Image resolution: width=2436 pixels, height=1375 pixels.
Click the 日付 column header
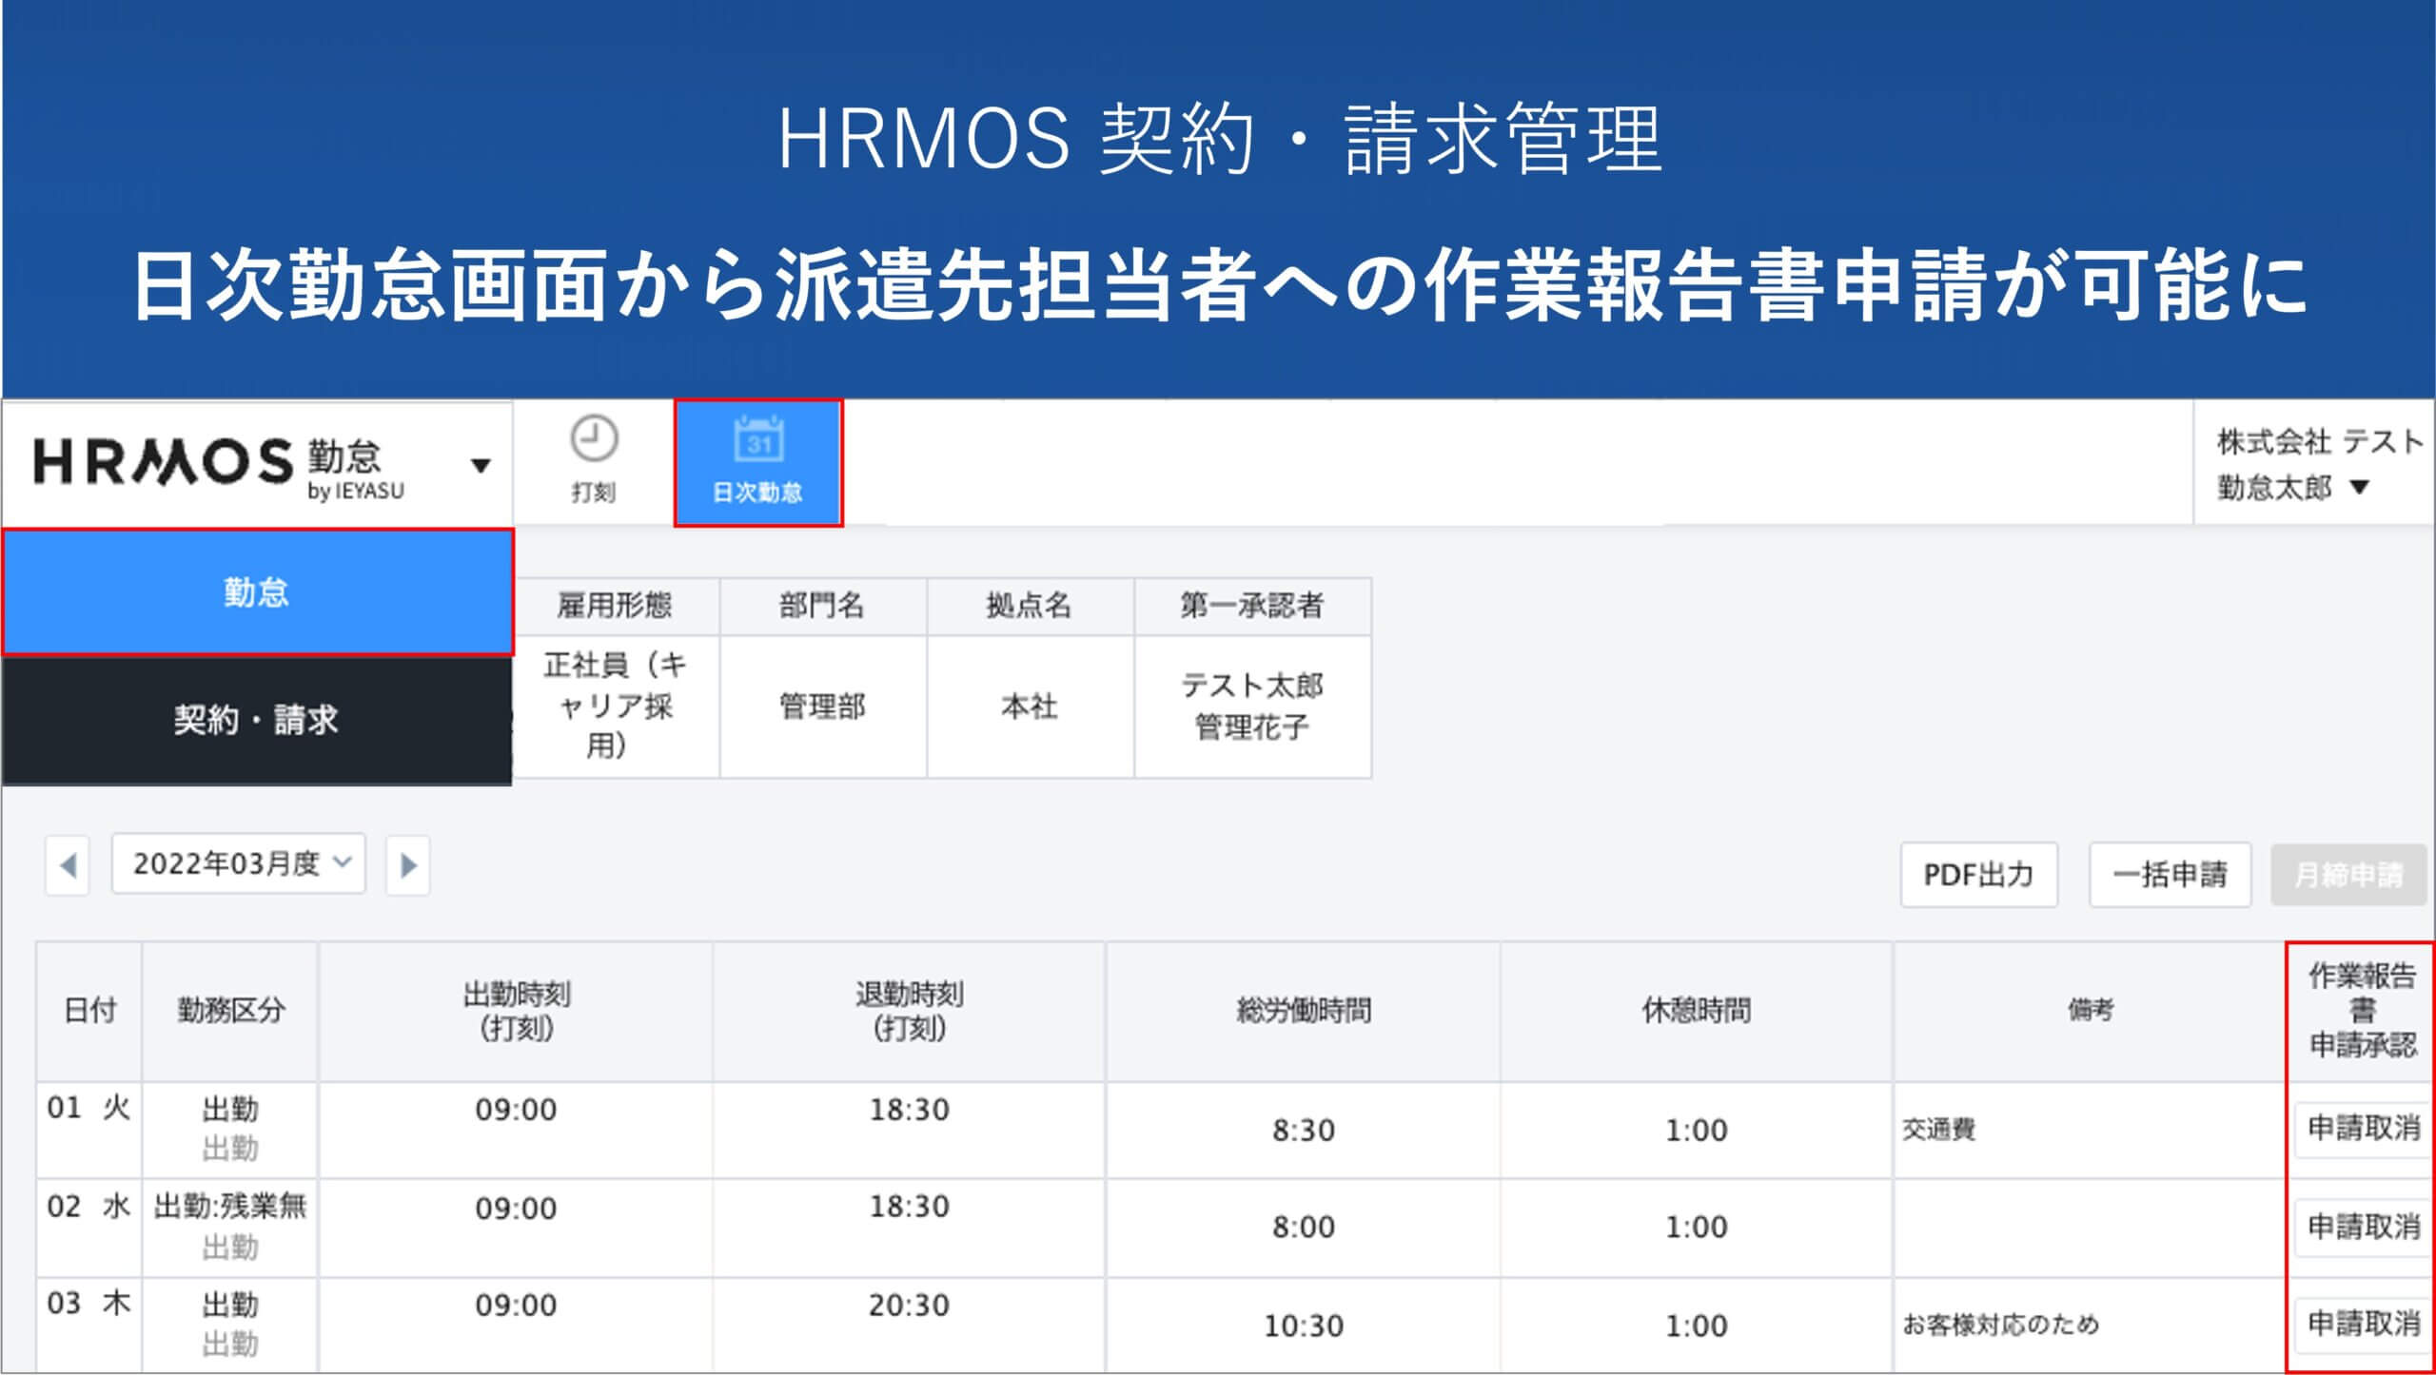point(89,1011)
